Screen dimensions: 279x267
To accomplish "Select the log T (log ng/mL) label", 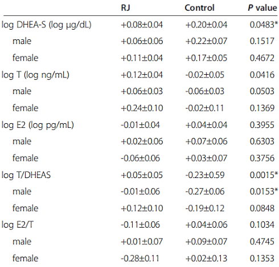I will pos(35,75).
